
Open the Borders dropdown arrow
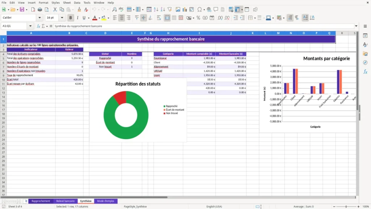(x=255, y=18)
